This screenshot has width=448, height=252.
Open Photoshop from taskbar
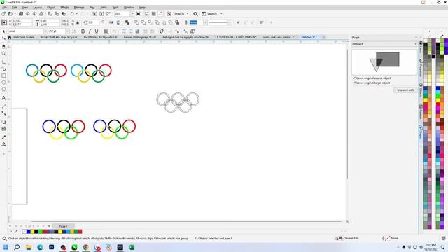coord(51,247)
